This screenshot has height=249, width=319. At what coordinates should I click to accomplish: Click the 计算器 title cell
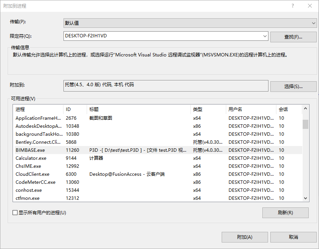(96, 158)
